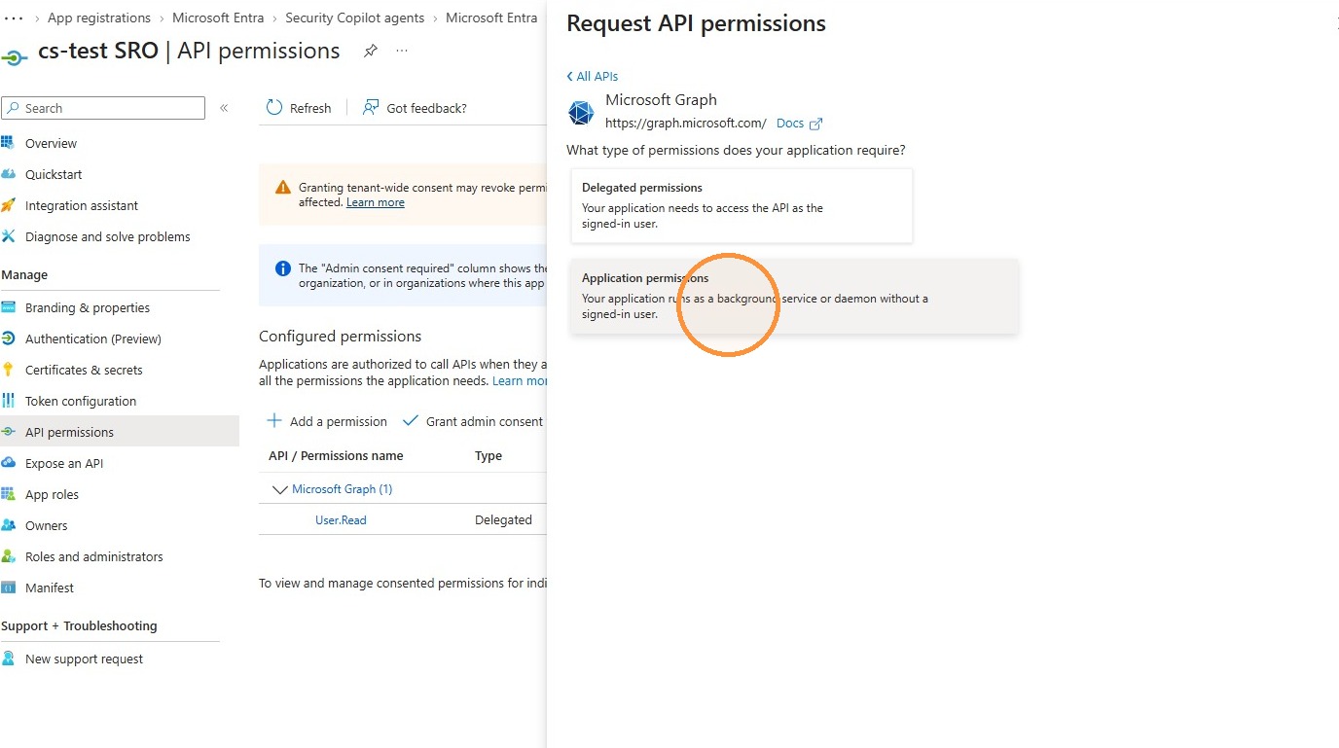Image resolution: width=1339 pixels, height=748 pixels.
Task: Open the Overview icon in sidebar
Action: (8, 143)
